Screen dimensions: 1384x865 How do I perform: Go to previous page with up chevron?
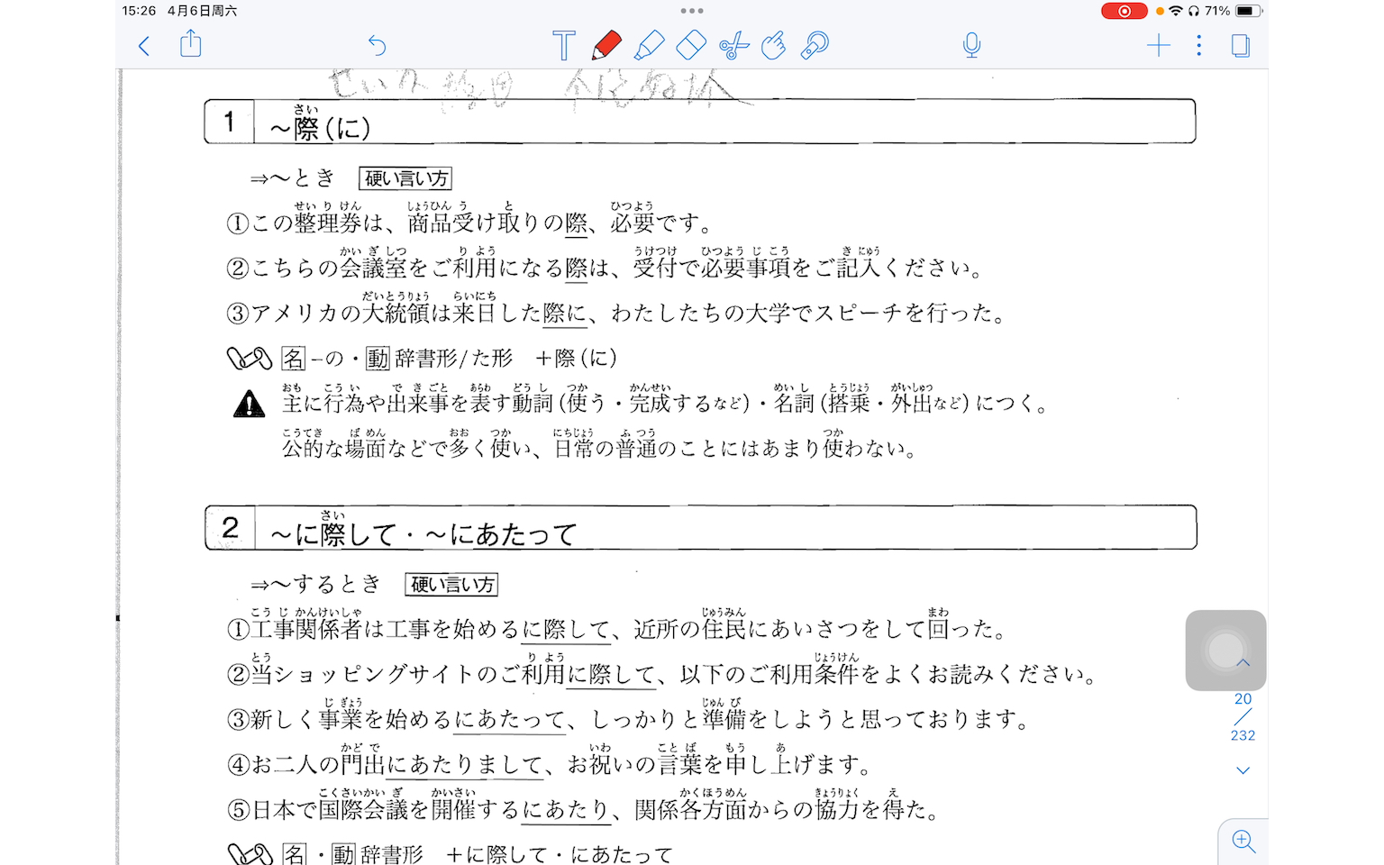1243,663
